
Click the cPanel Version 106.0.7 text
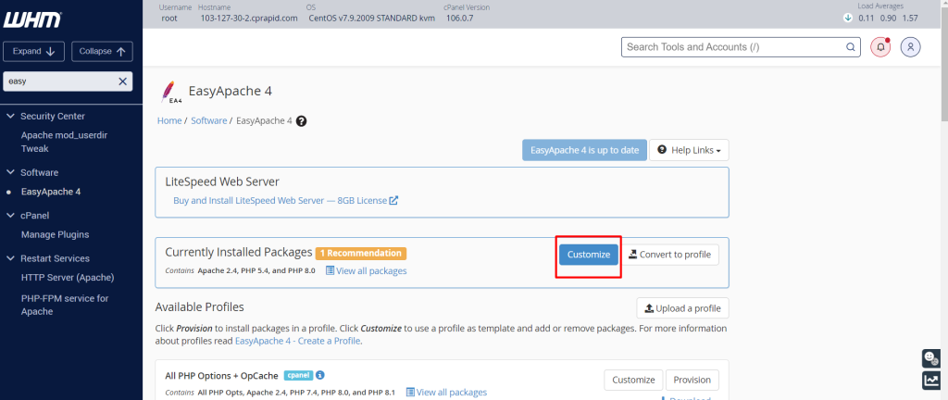[459, 19]
